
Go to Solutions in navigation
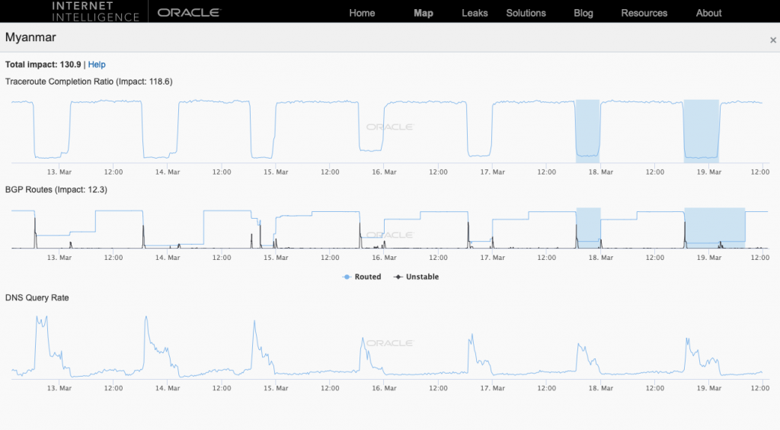tap(526, 13)
